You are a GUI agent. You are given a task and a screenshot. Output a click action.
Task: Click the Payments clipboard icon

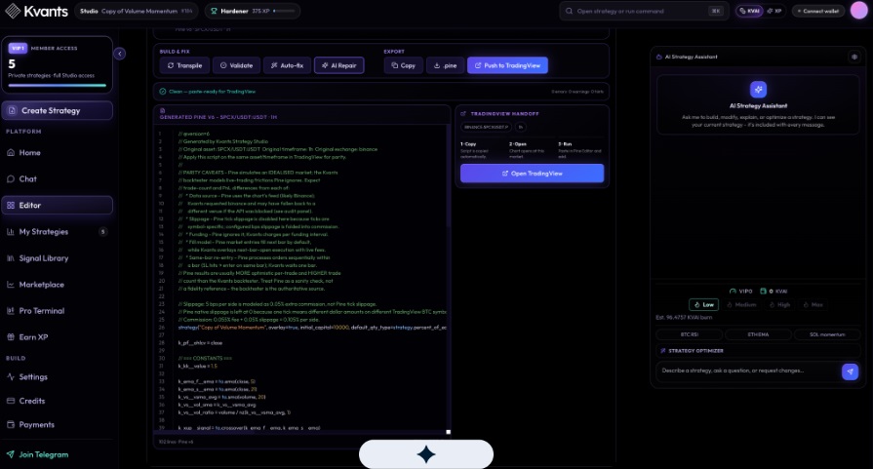(11, 424)
